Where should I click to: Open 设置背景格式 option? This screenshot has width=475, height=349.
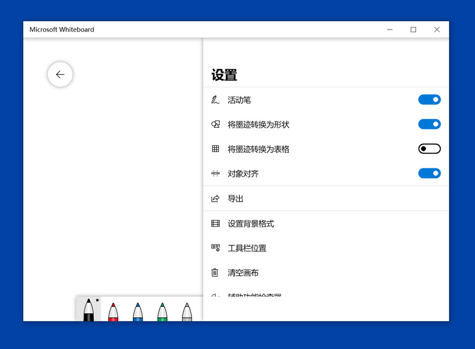[x=326, y=223]
